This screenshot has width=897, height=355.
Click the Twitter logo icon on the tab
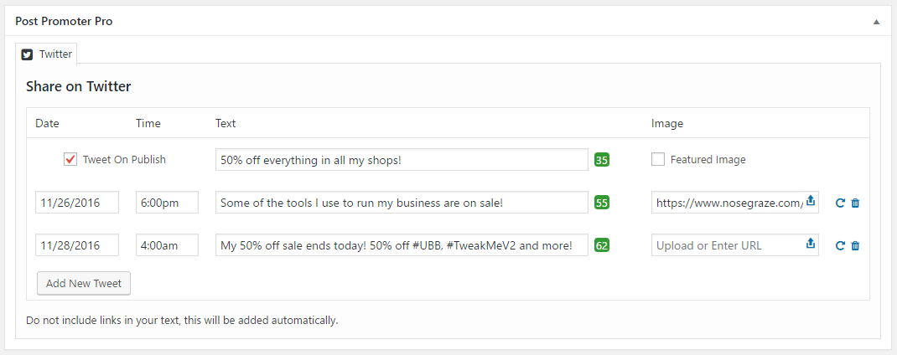point(28,54)
